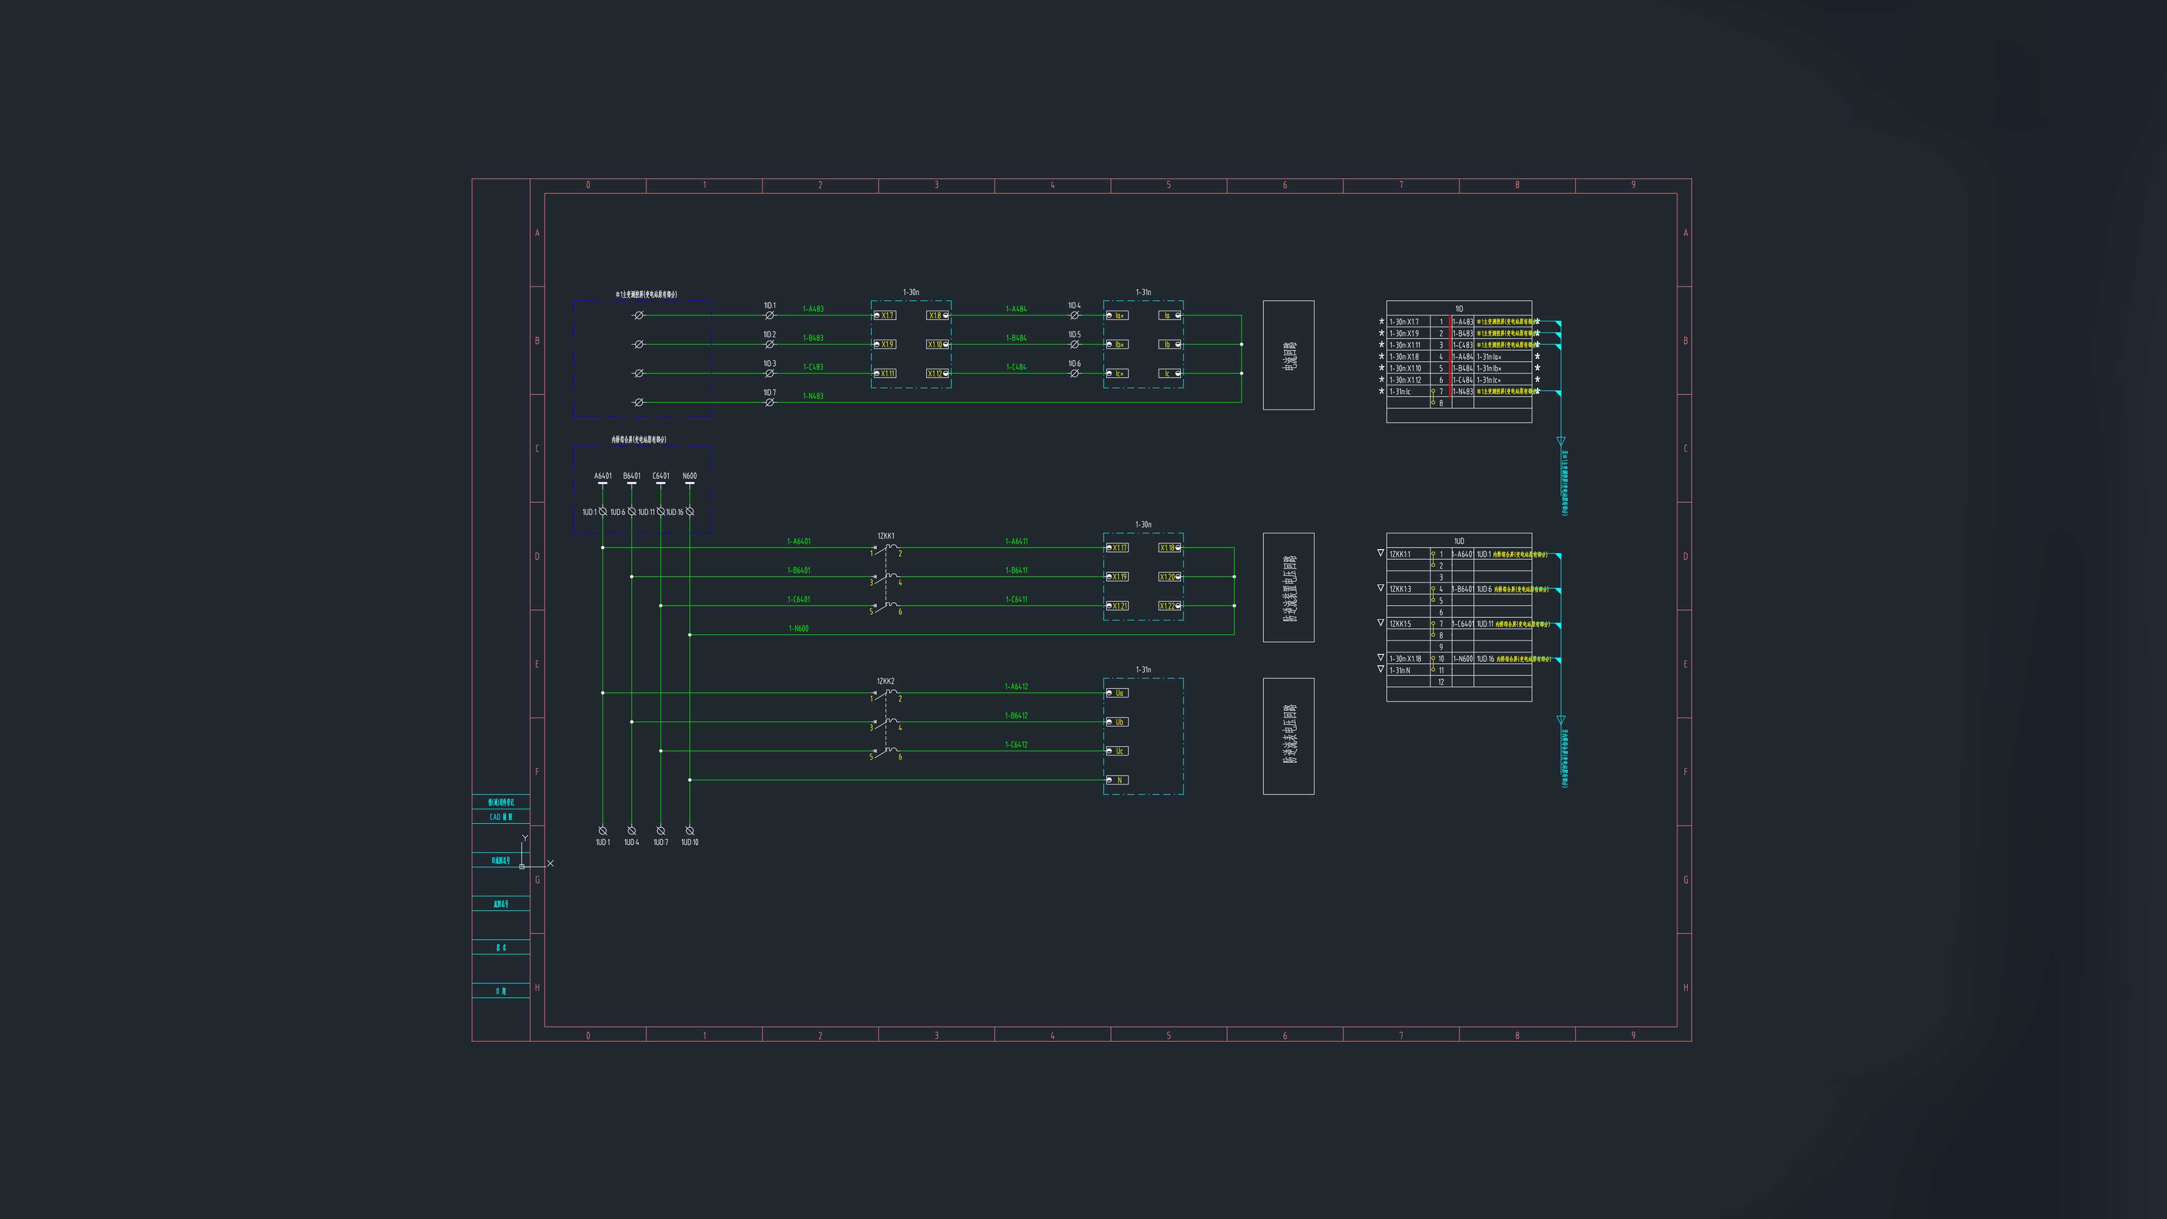Select the yellow X1.20 terminal box
Viewport: 2167px width, 1219px height.
pos(1170,576)
